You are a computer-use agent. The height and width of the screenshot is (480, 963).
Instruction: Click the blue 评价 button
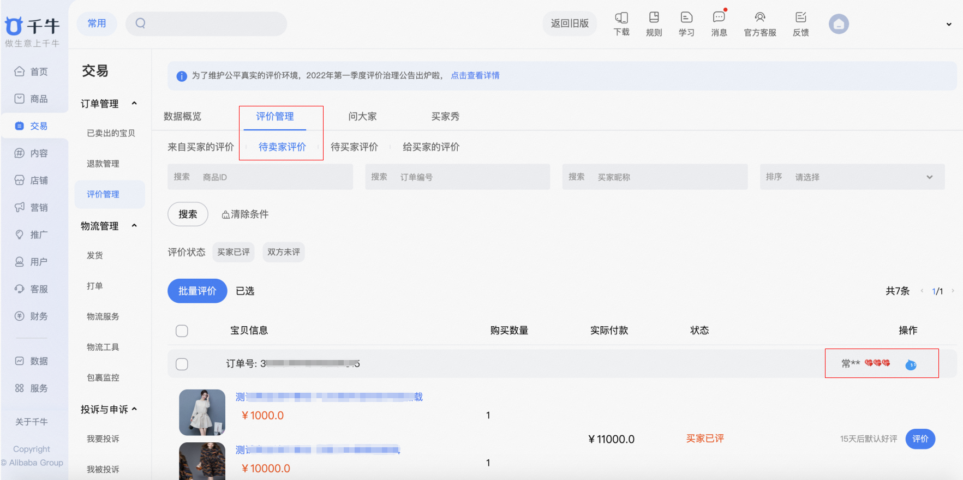pos(920,439)
